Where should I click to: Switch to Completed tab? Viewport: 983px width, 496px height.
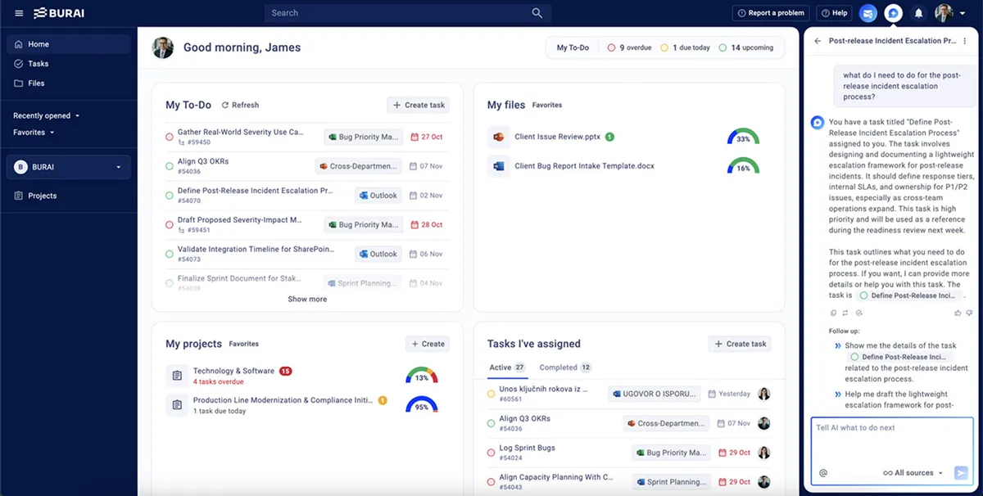click(565, 367)
